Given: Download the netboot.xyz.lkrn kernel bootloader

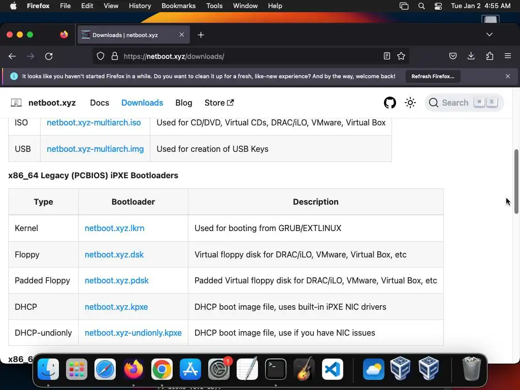Looking at the screenshot, I should pyautogui.click(x=114, y=228).
